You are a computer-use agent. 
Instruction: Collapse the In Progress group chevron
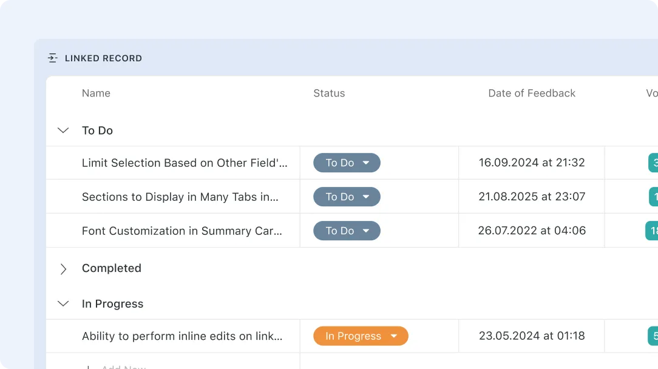click(63, 303)
